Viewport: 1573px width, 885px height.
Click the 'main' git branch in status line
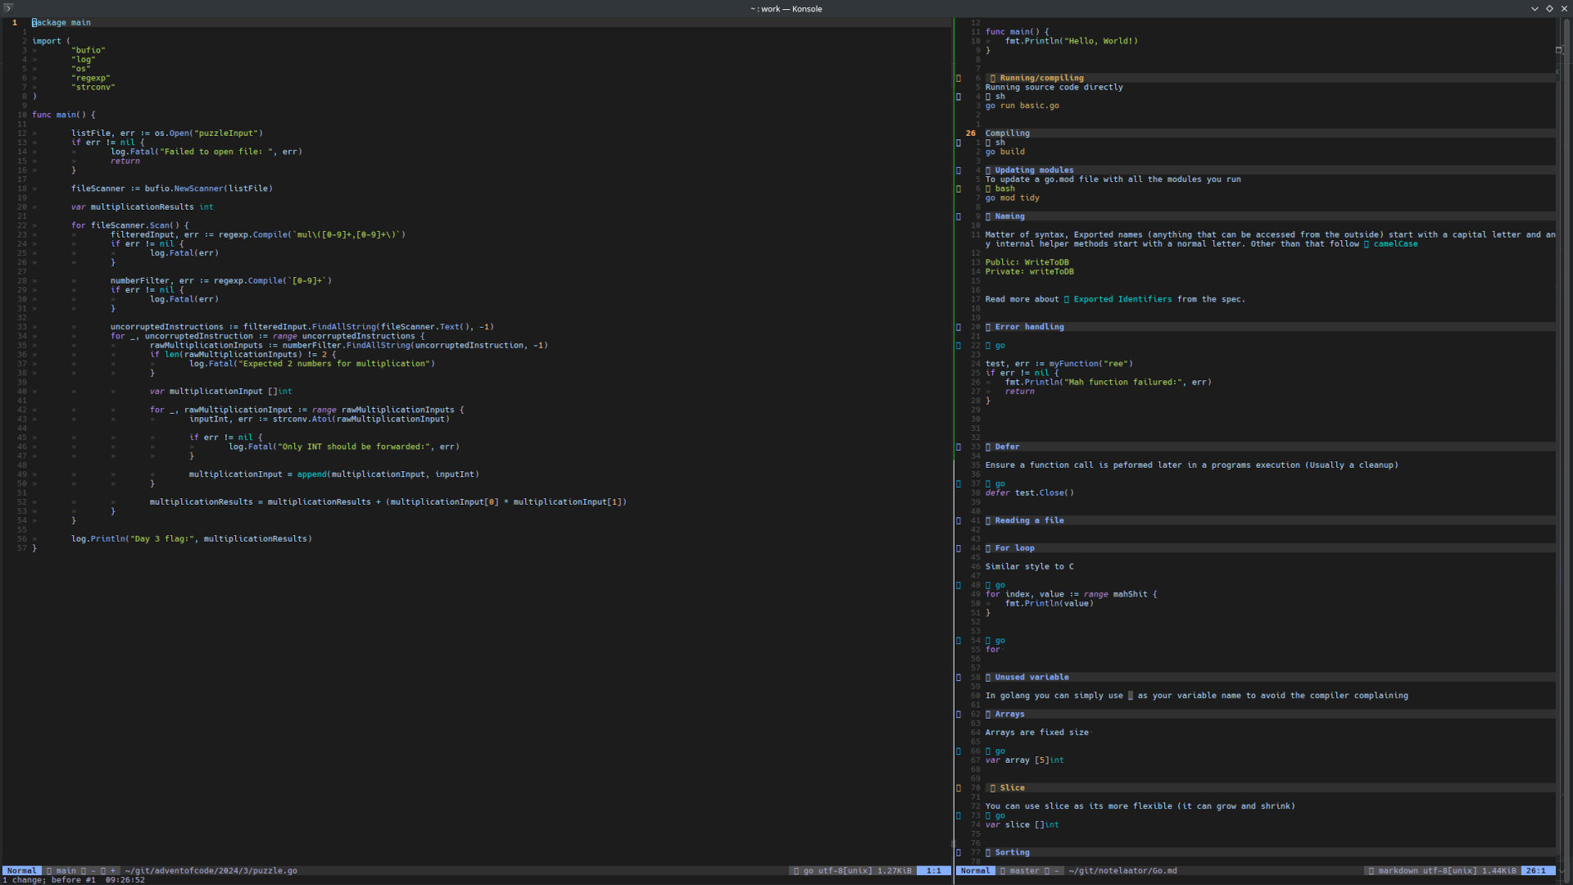click(66, 870)
